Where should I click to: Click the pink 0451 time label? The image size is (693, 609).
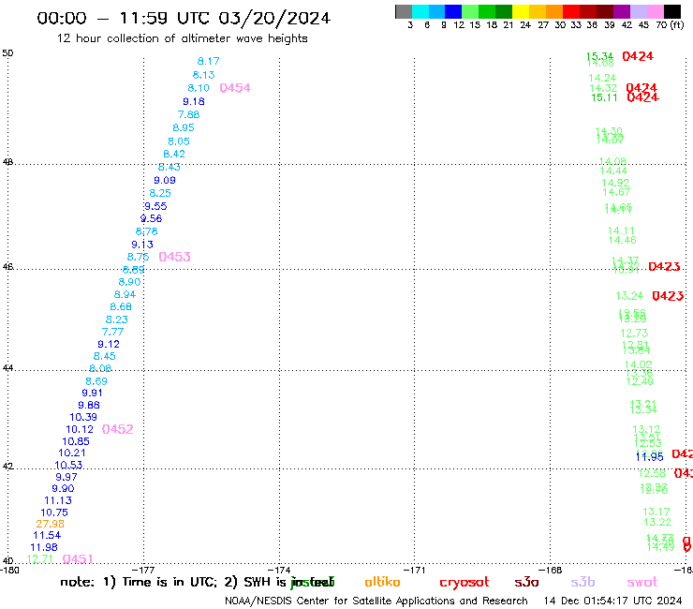[78, 559]
